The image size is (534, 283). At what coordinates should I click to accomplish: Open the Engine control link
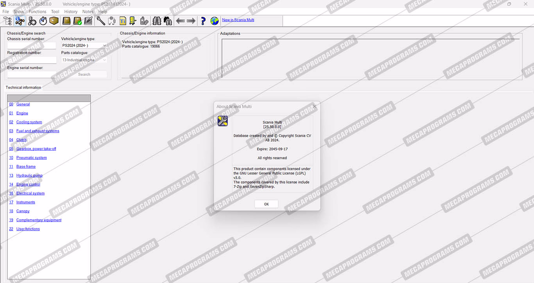click(x=28, y=185)
